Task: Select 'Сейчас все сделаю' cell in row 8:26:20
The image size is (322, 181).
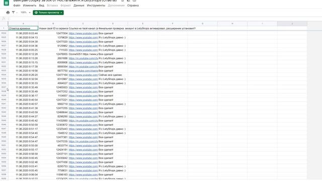Action: [113, 75]
